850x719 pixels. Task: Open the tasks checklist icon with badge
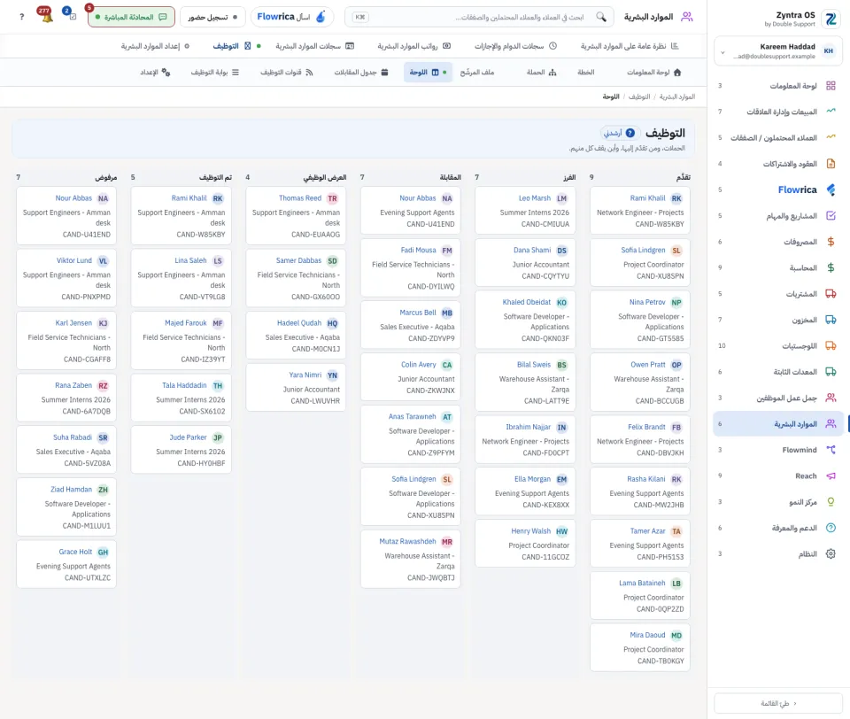70,15
